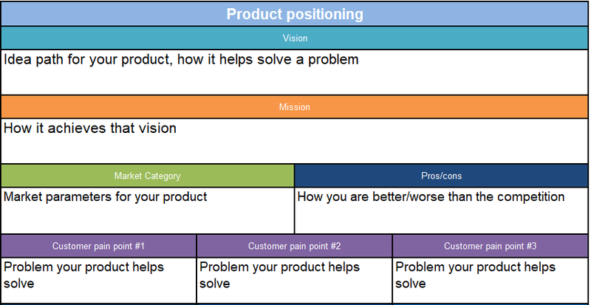This screenshot has height=305, width=591.
Task: Click the Customer pain point #3 header
Action: 490,246
